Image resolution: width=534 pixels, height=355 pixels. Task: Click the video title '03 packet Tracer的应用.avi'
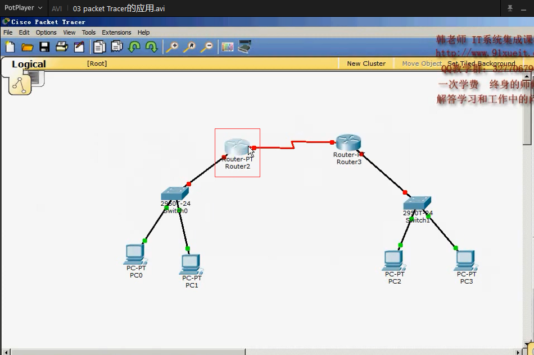pos(119,8)
